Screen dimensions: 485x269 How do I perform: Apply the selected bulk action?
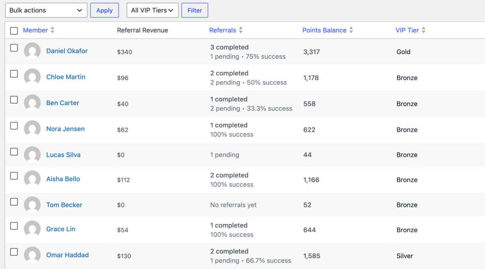click(x=104, y=10)
